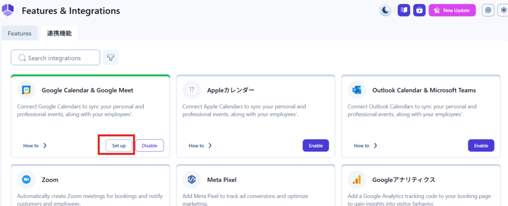
Task: Enable Outlook Calendar & Microsoft Teams
Action: [x=481, y=146]
